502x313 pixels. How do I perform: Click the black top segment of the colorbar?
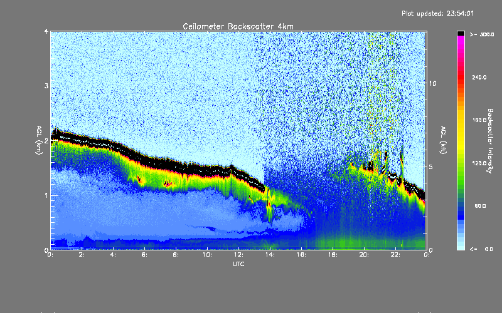[x=461, y=33]
